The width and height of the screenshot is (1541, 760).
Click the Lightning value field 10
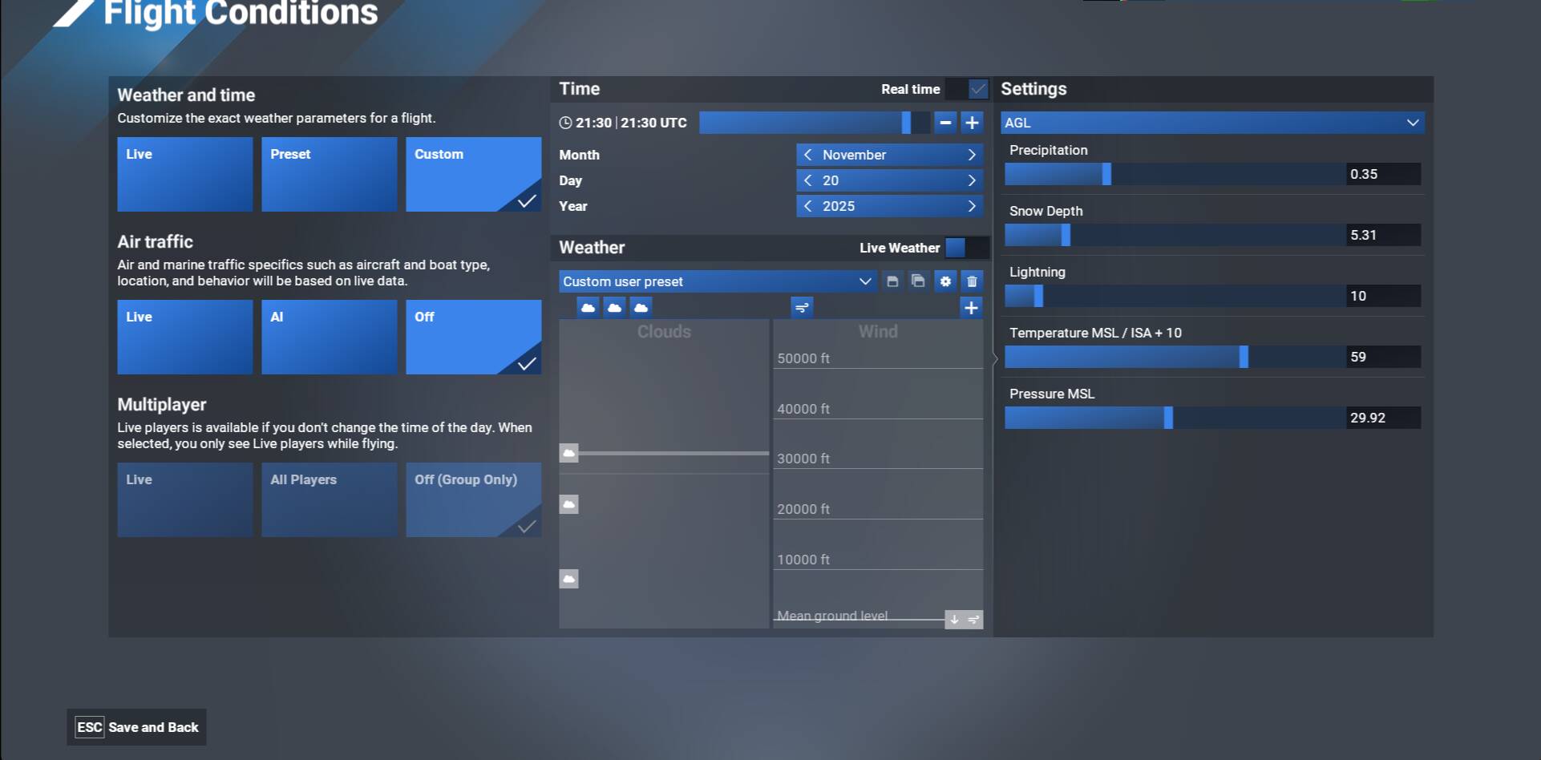pyautogui.click(x=1384, y=296)
